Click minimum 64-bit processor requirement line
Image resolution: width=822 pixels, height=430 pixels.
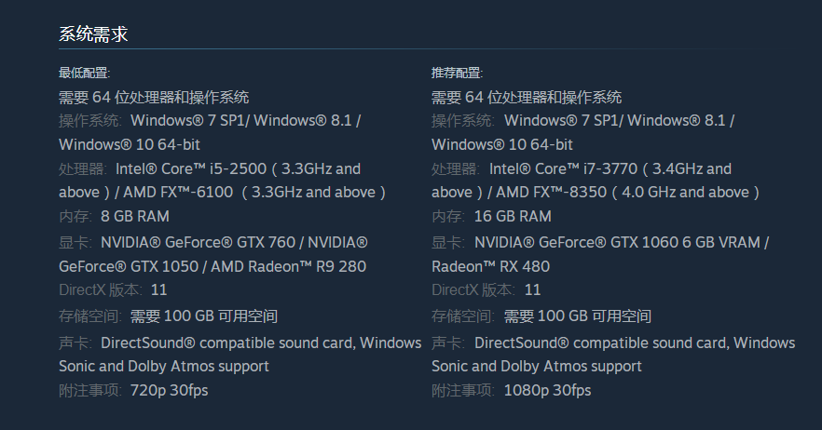coord(154,97)
